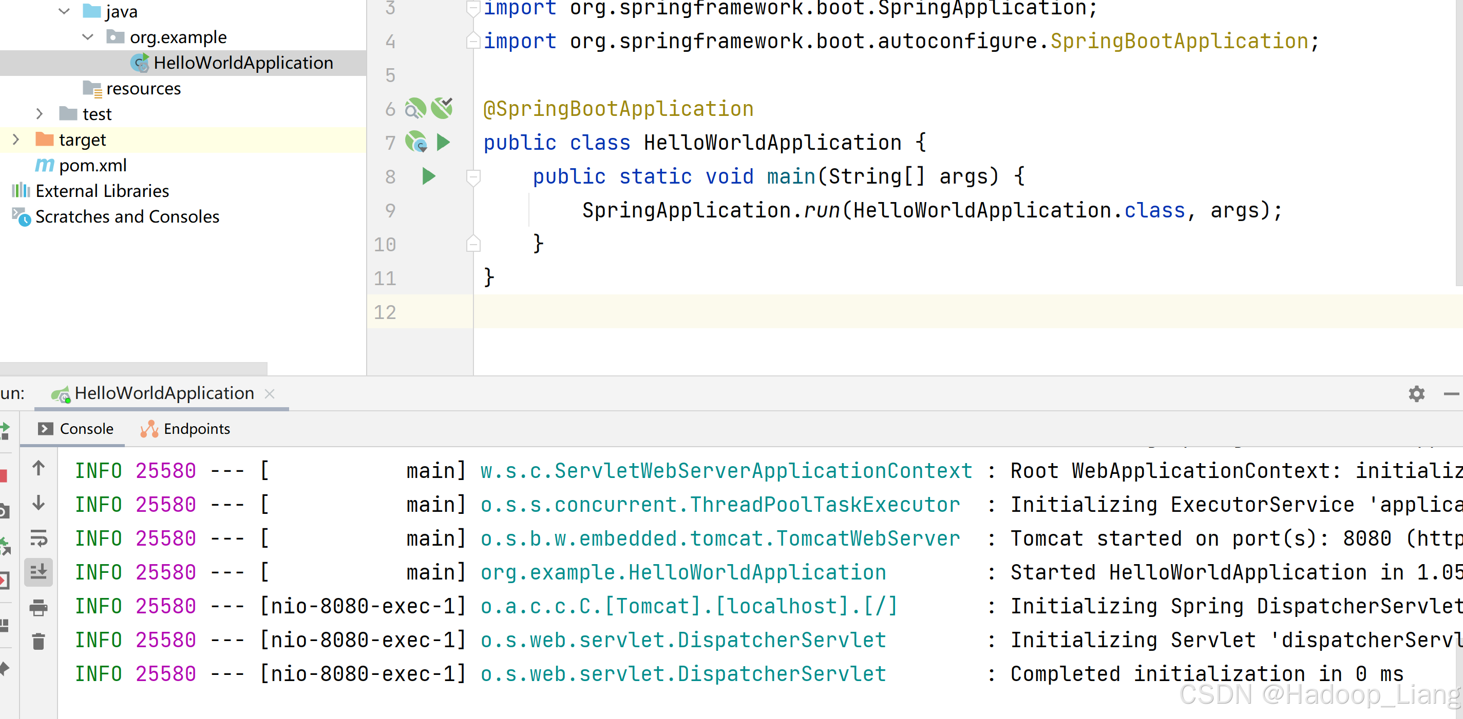The image size is (1463, 719).
Task: Hide the Run tool window
Action: (1451, 393)
